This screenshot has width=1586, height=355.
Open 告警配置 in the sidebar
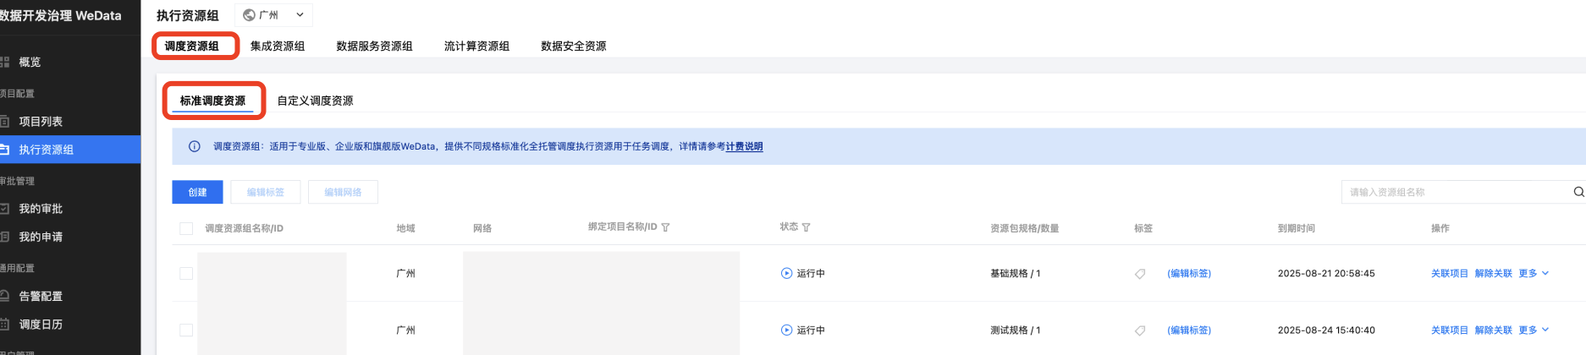click(41, 297)
